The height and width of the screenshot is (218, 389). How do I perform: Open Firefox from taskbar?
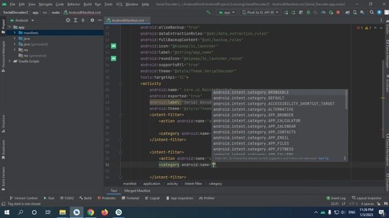(x=105, y=213)
